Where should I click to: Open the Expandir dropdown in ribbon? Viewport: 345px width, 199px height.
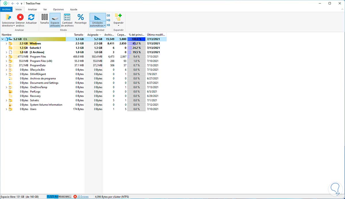118,20
